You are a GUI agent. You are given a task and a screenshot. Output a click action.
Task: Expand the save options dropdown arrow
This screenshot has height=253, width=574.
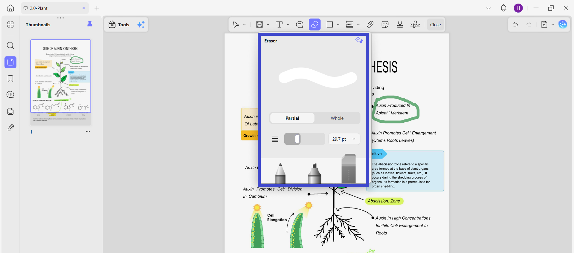pyautogui.click(x=552, y=24)
